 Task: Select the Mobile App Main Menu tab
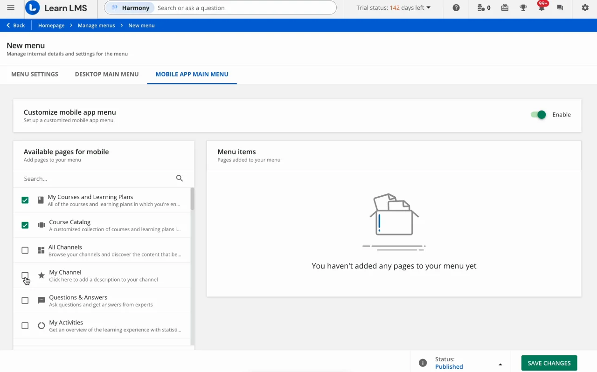click(x=192, y=74)
